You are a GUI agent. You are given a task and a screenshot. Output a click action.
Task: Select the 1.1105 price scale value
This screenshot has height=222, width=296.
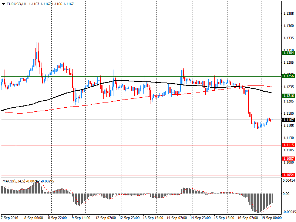click(x=289, y=150)
